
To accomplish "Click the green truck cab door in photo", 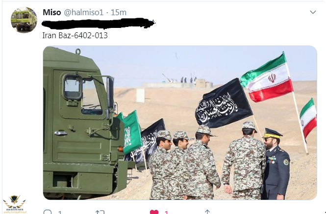I will 81,117.
